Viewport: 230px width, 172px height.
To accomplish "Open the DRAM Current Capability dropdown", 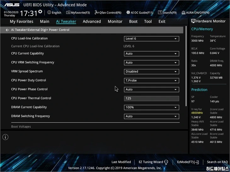I will click(x=151, y=107).
